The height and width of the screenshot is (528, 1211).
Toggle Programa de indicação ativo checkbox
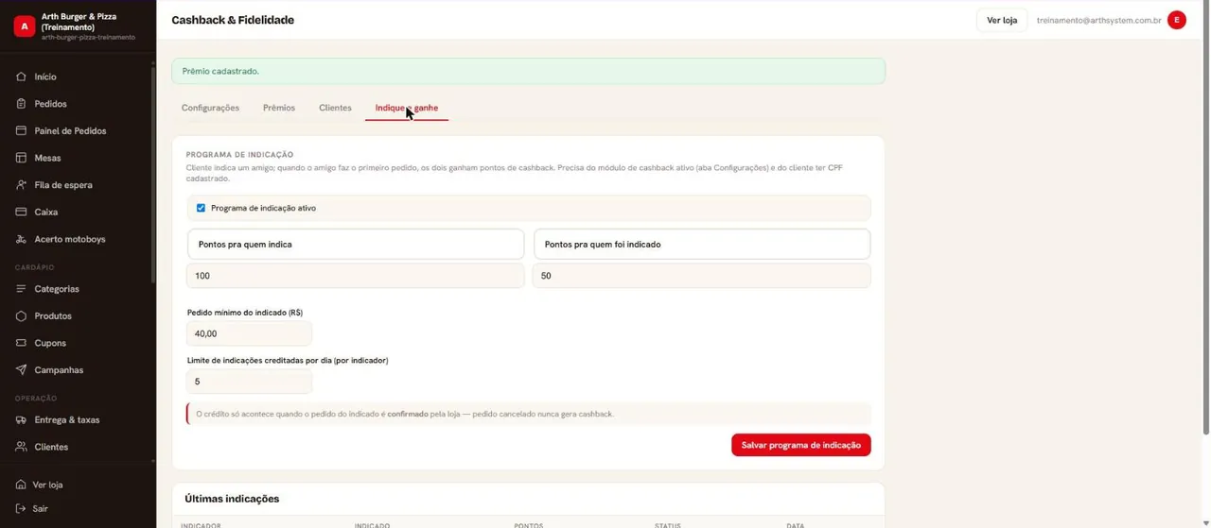[x=201, y=208]
